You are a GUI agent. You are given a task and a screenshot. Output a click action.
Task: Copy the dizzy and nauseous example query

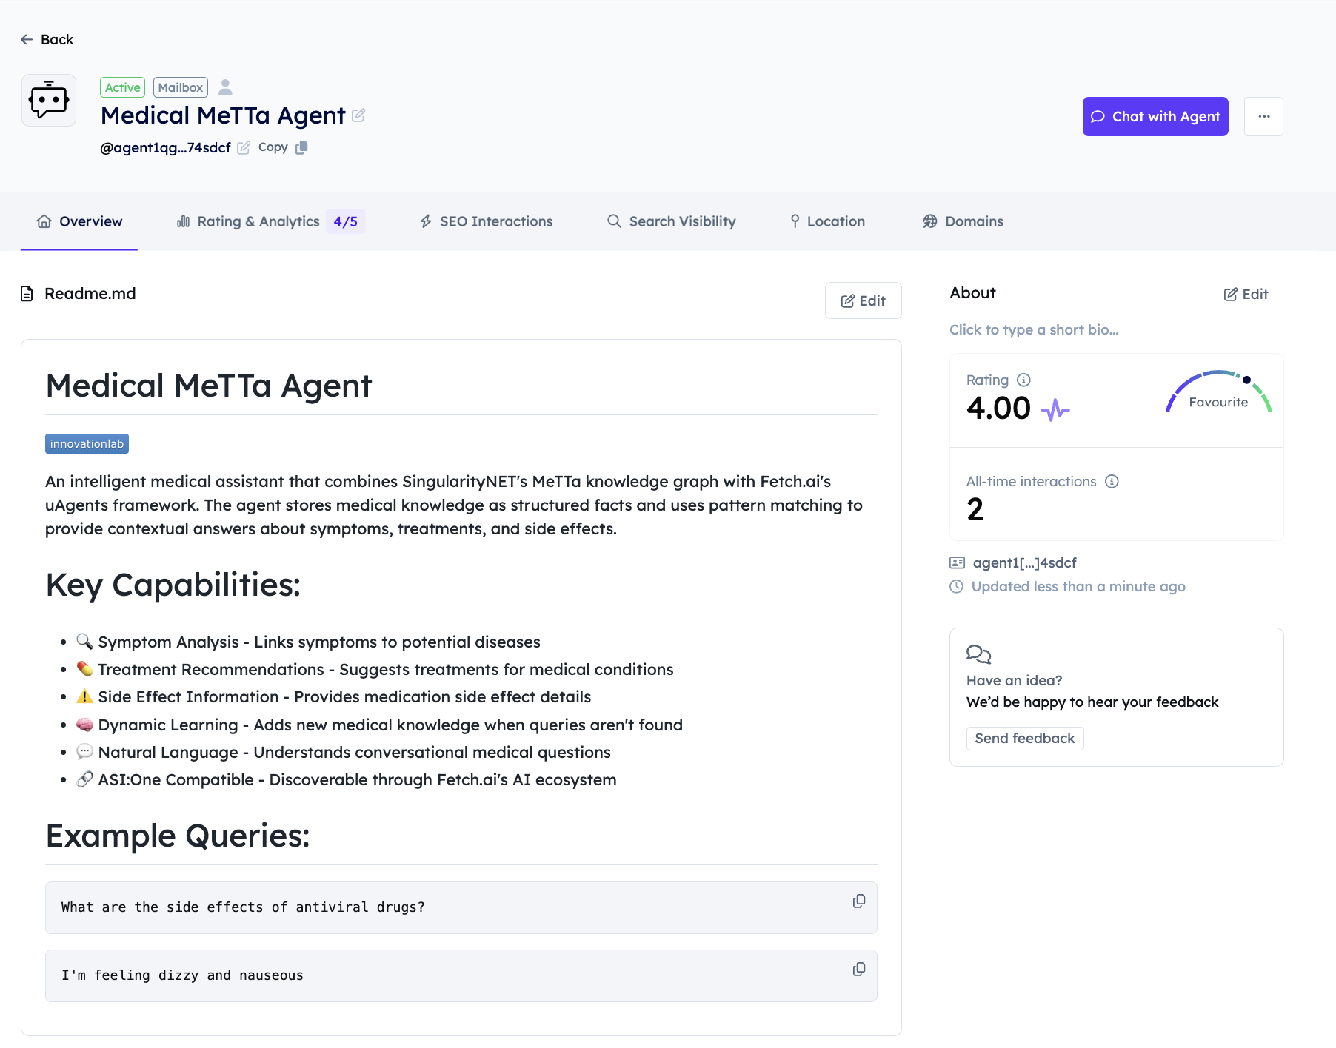859,969
